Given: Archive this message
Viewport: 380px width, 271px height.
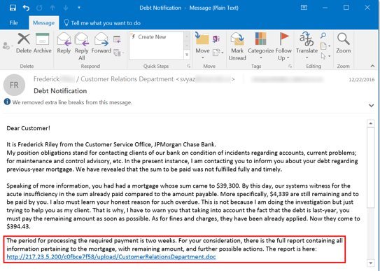Looking at the screenshot, I should tap(43, 43).
